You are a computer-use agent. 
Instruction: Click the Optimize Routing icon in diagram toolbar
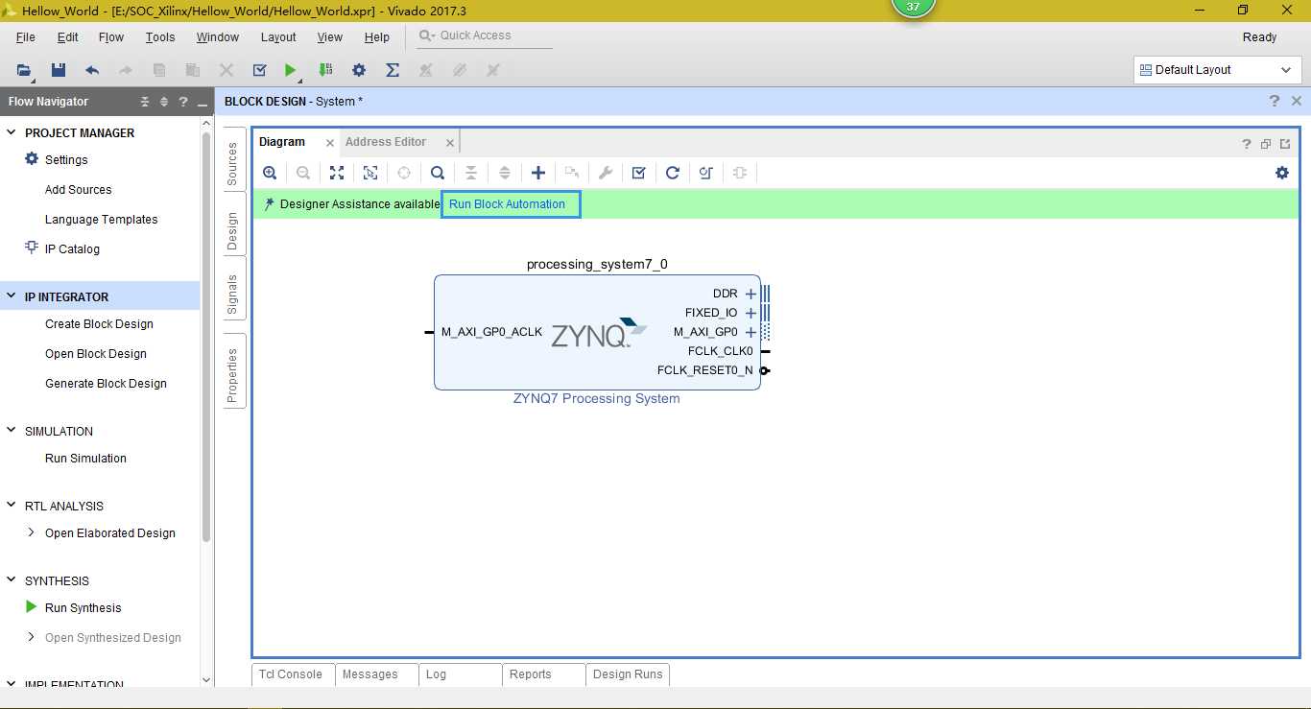pos(706,173)
